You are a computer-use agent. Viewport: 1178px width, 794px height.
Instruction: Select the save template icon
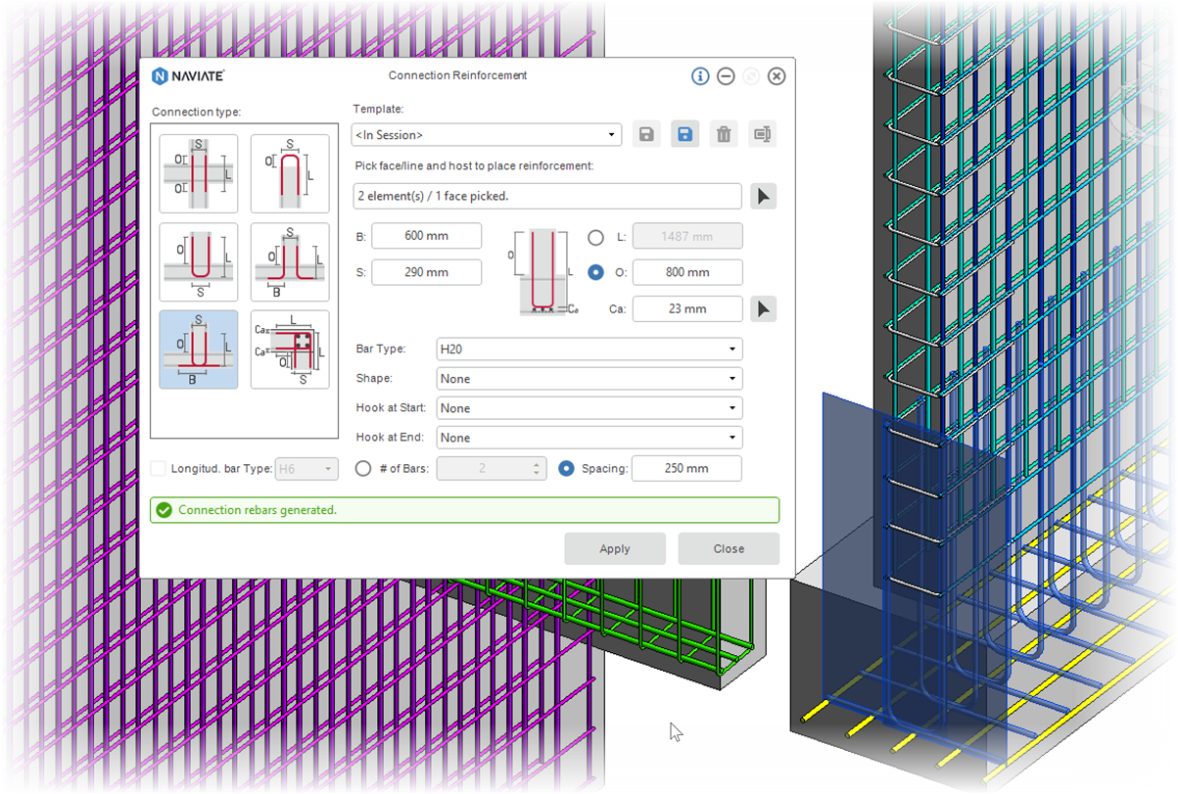tap(646, 134)
